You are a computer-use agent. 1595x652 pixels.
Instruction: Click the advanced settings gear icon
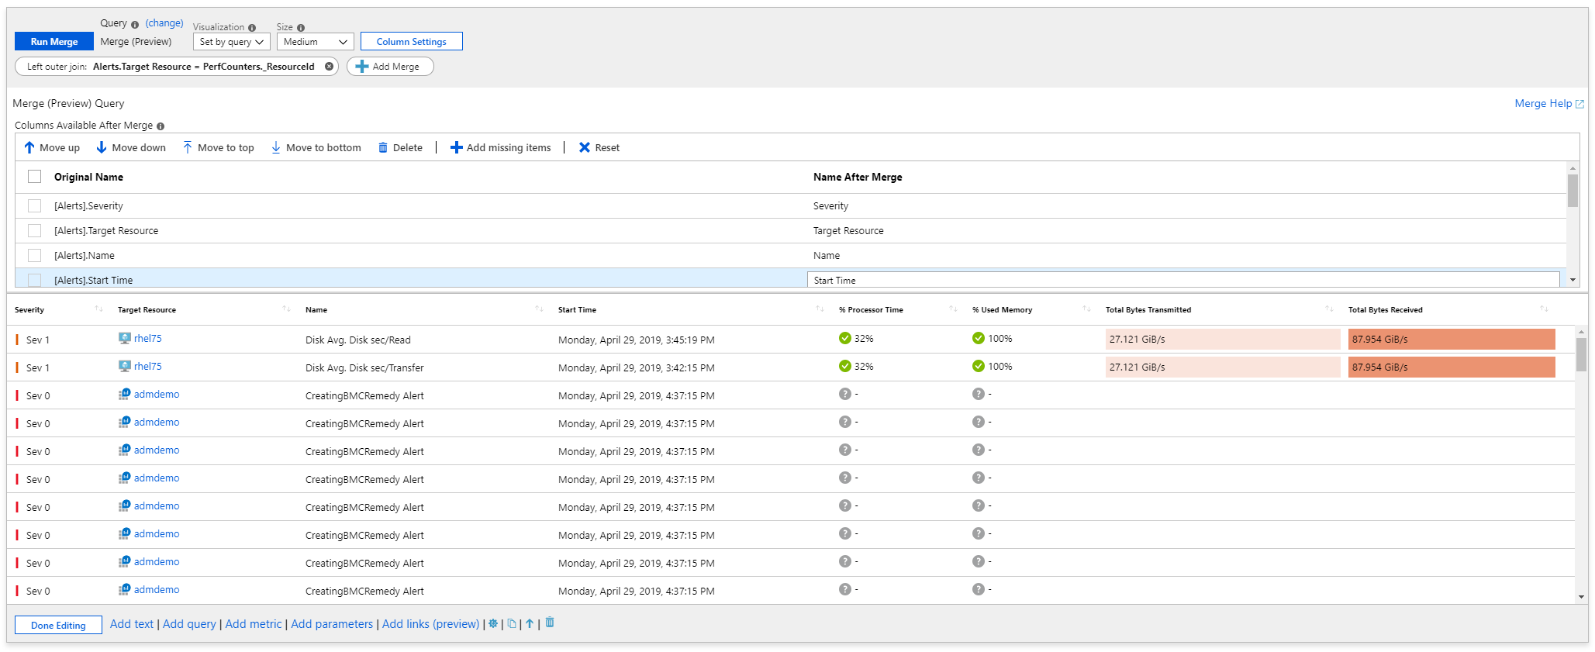click(493, 623)
